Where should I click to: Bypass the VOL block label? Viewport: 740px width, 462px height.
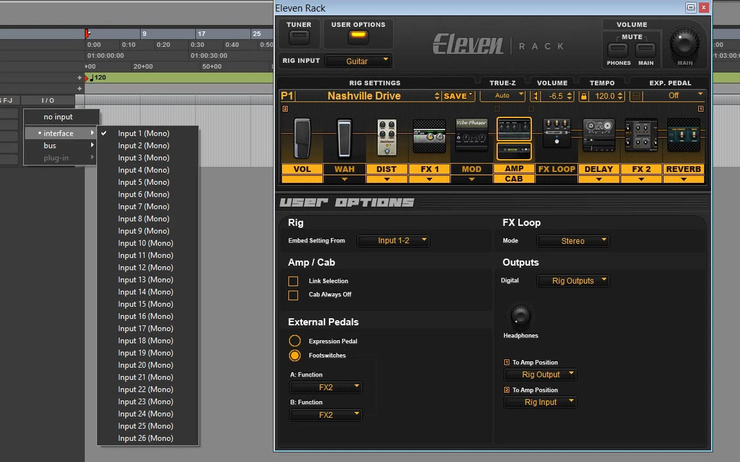(302, 169)
